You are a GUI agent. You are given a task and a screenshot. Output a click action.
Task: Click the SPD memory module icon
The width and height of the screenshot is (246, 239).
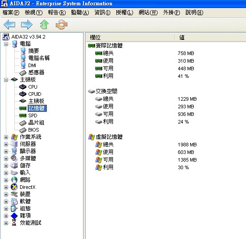23,115
